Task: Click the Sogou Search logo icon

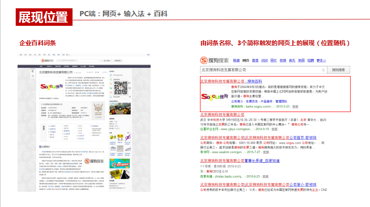Action: [x=204, y=60]
